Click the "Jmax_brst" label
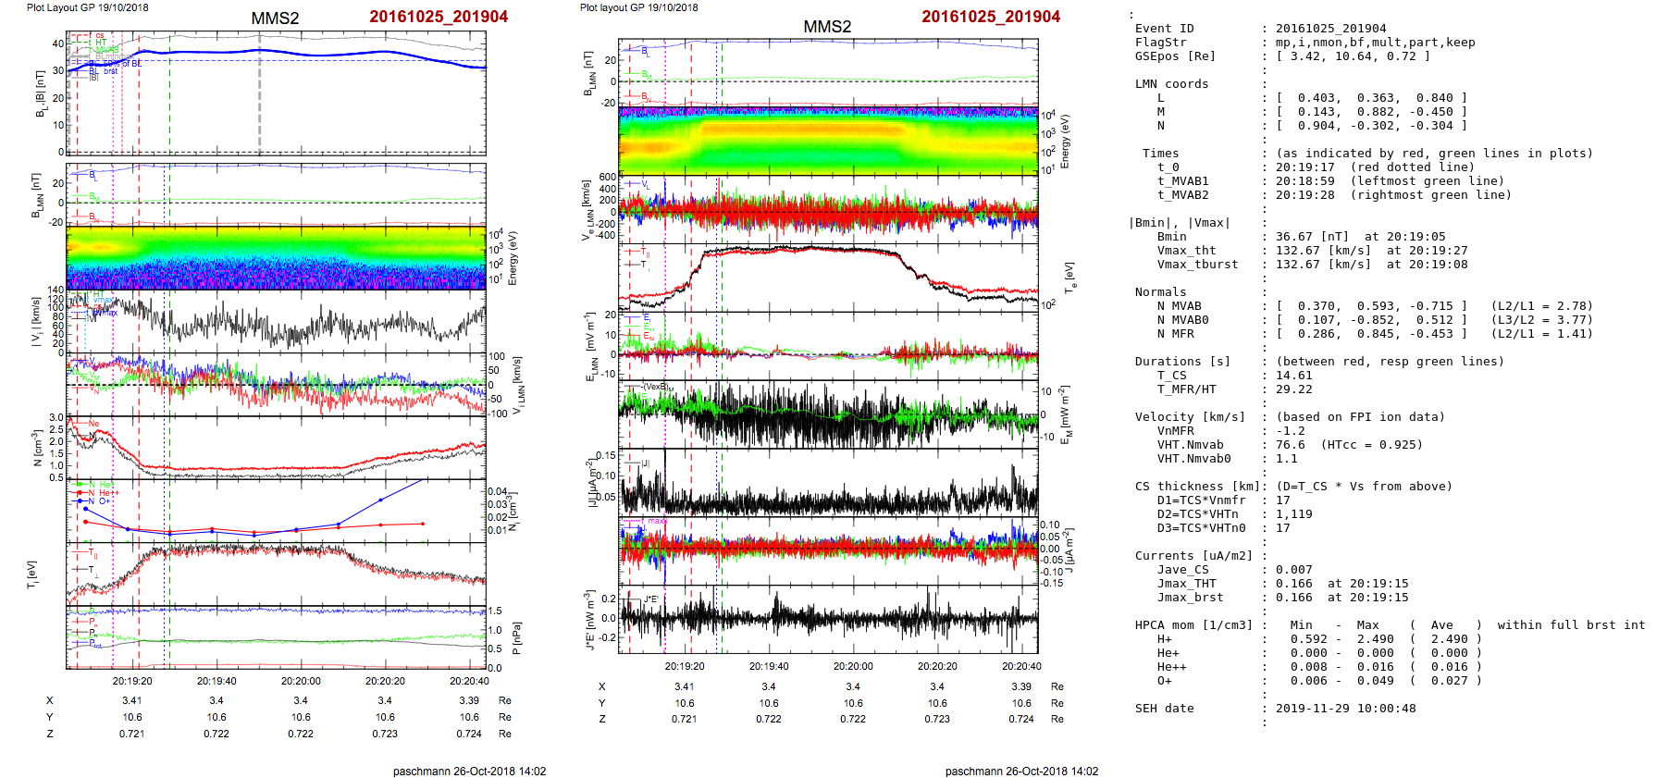This screenshot has width=1669, height=778. (1191, 598)
